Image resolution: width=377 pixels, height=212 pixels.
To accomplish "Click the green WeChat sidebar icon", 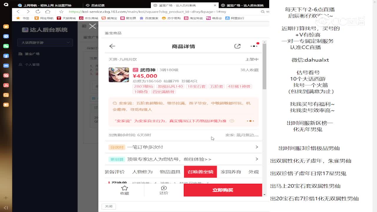I will pyautogui.click(x=6, y=46).
